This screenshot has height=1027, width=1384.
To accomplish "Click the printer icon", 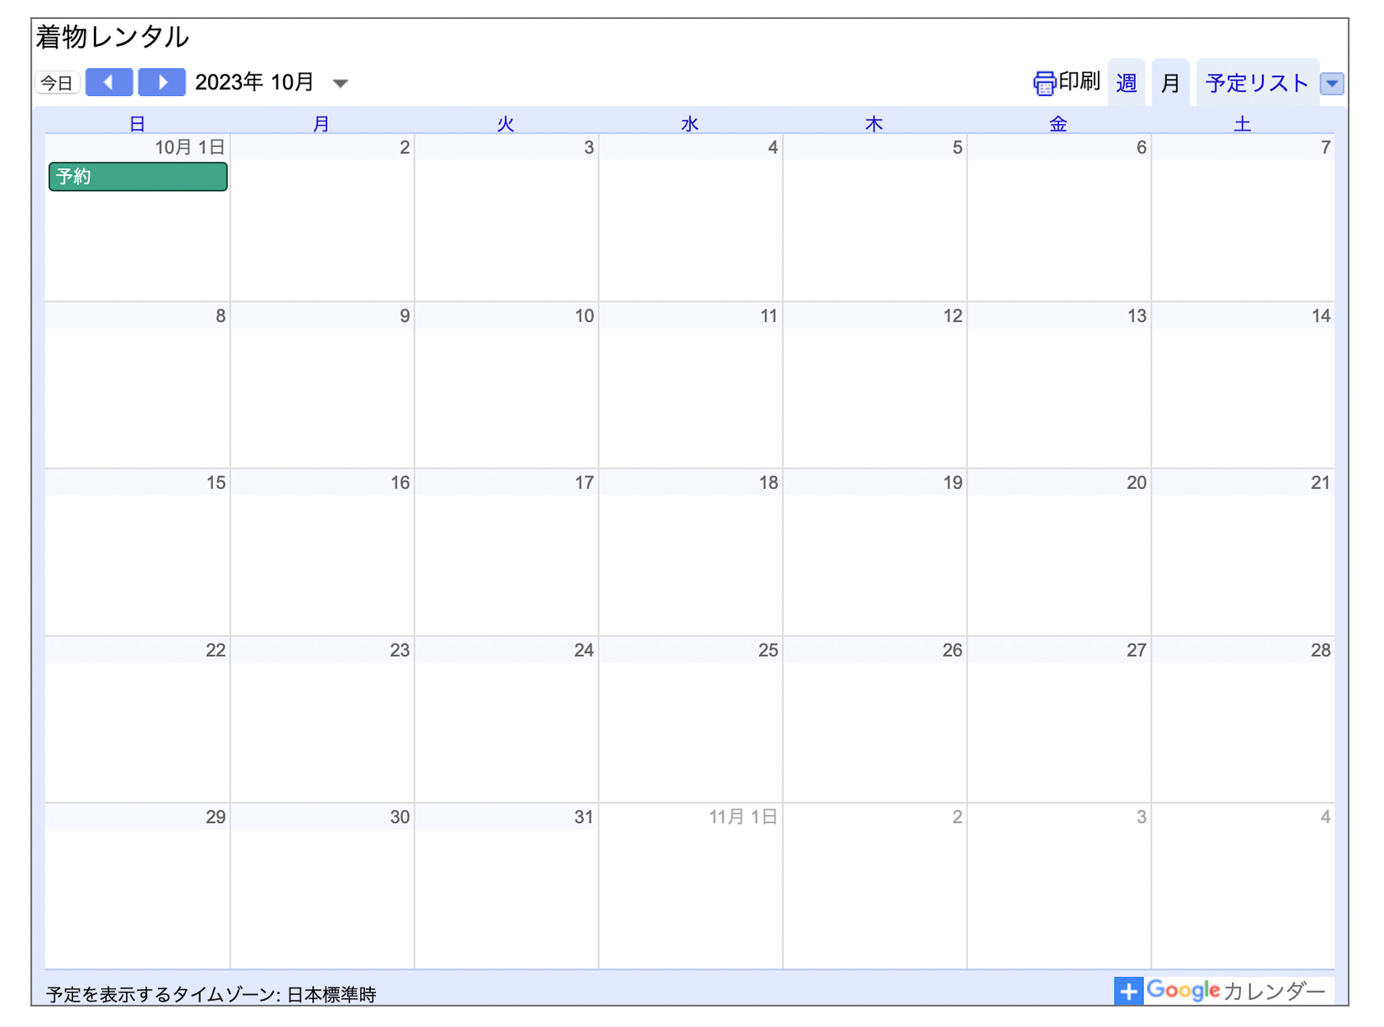I will [1043, 83].
